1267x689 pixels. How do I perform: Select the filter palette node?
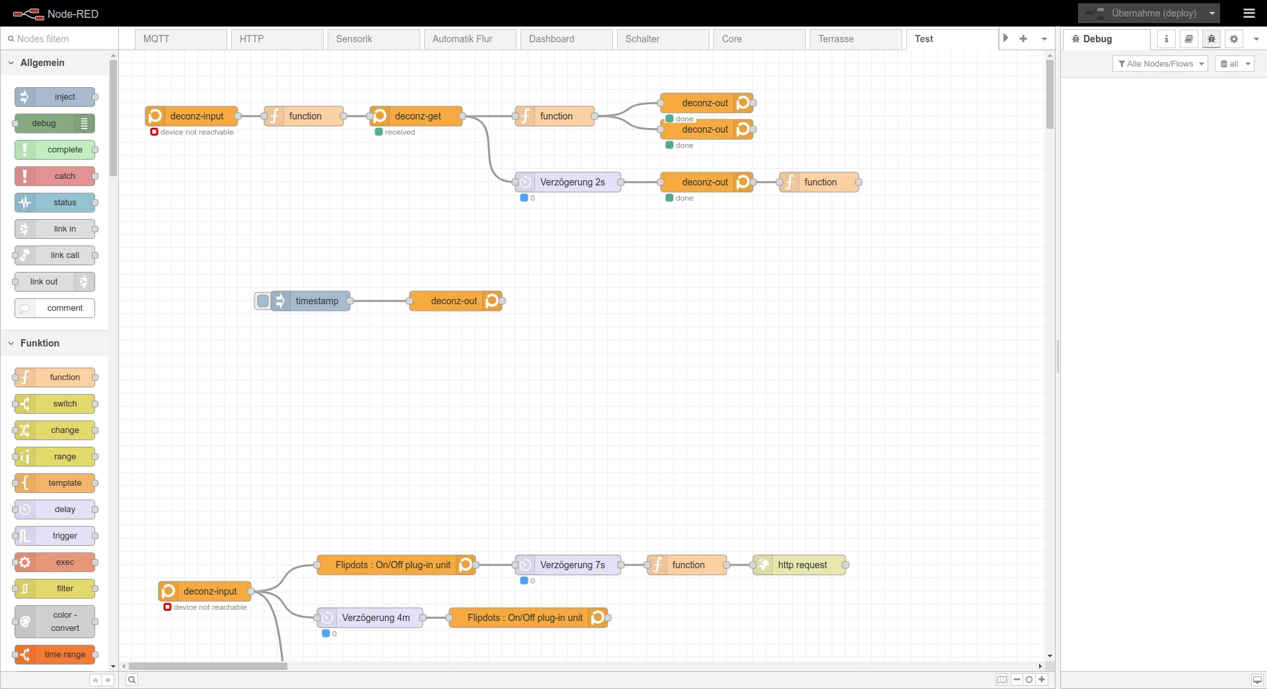point(55,589)
